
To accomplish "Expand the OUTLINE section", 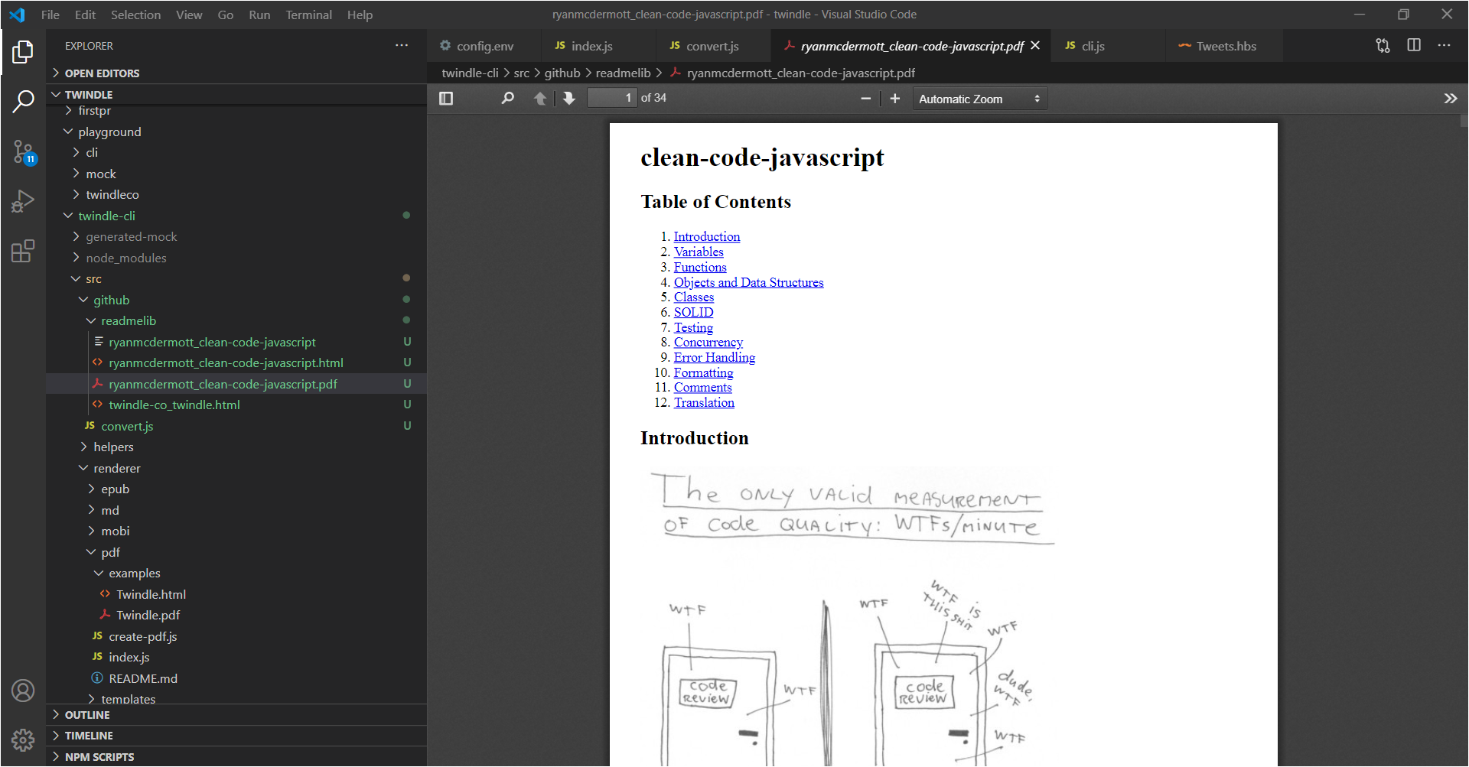I will (x=87, y=715).
